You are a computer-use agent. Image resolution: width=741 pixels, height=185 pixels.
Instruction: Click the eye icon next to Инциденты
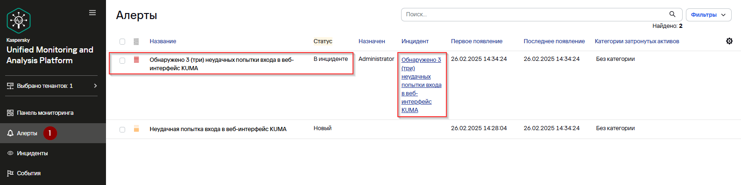tap(10, 153)
